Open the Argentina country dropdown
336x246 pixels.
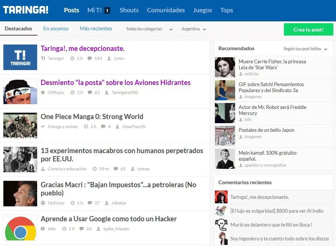click(194, 29)
